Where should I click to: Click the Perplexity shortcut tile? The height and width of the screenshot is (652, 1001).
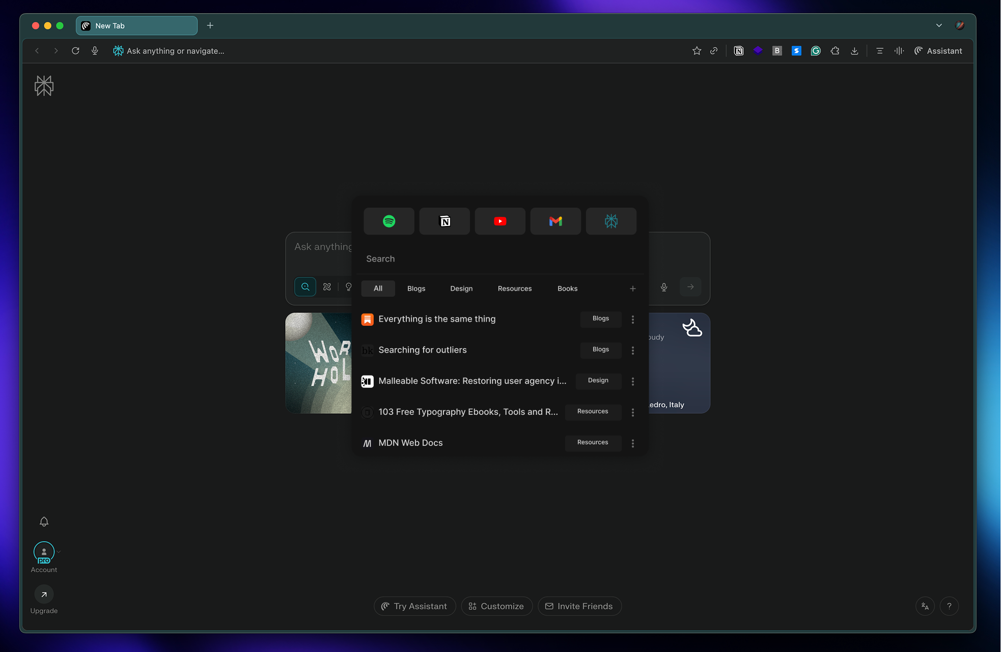coord(610,221)
